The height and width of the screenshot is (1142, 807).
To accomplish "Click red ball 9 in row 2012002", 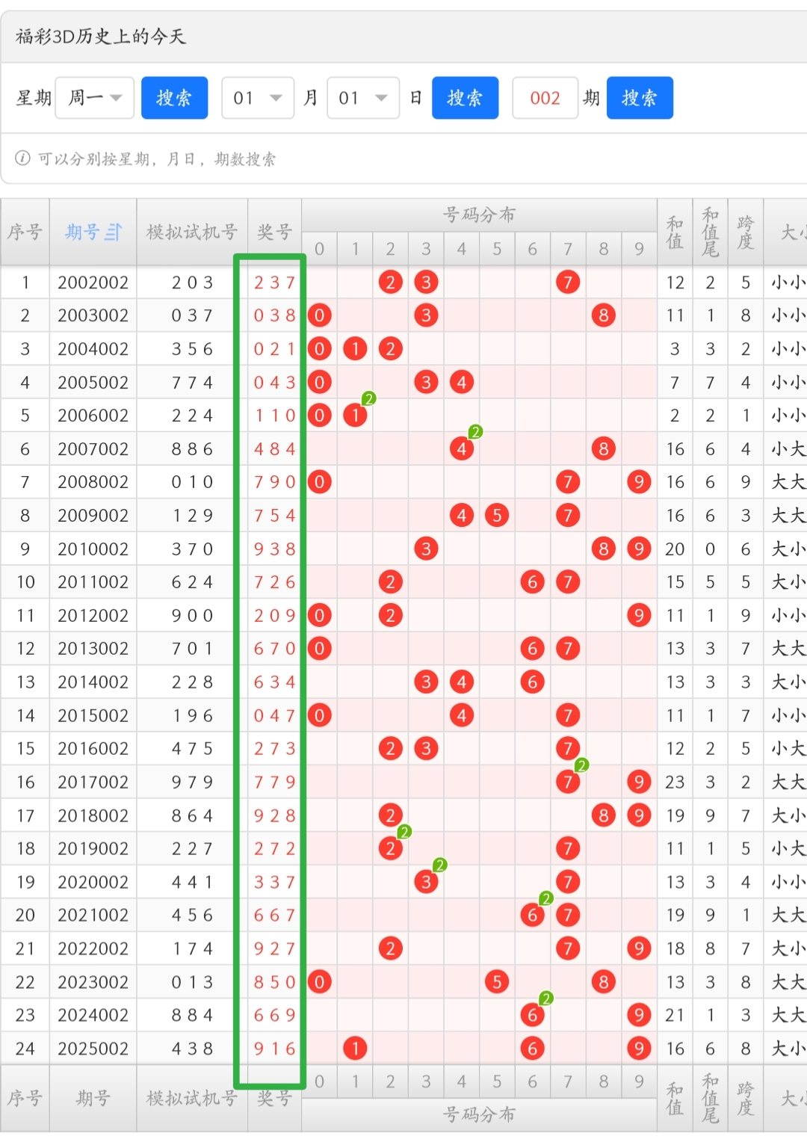I will (x=638, y=616).
